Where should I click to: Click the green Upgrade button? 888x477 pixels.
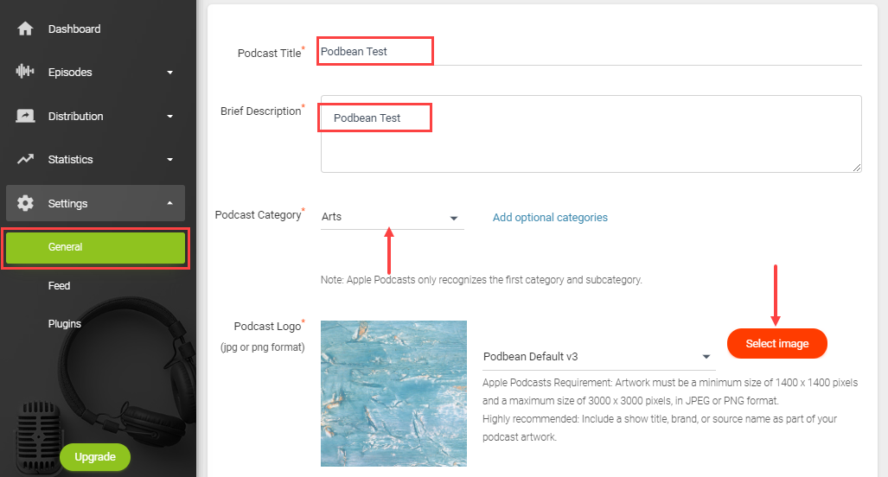click(x=95, y=456)
